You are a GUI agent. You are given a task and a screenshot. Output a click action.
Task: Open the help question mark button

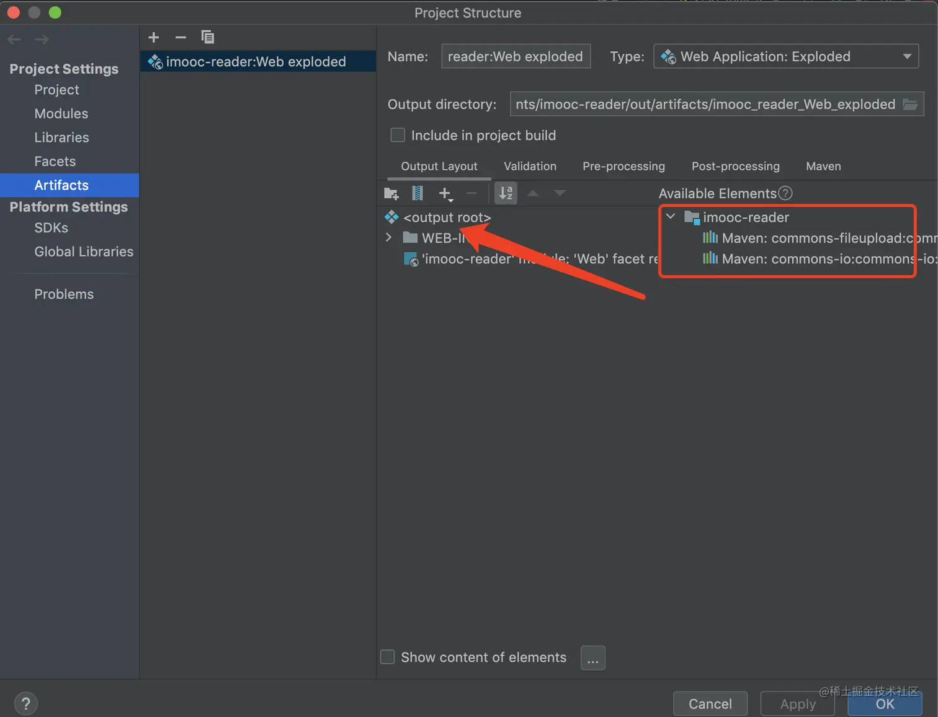tap(25, 703)
